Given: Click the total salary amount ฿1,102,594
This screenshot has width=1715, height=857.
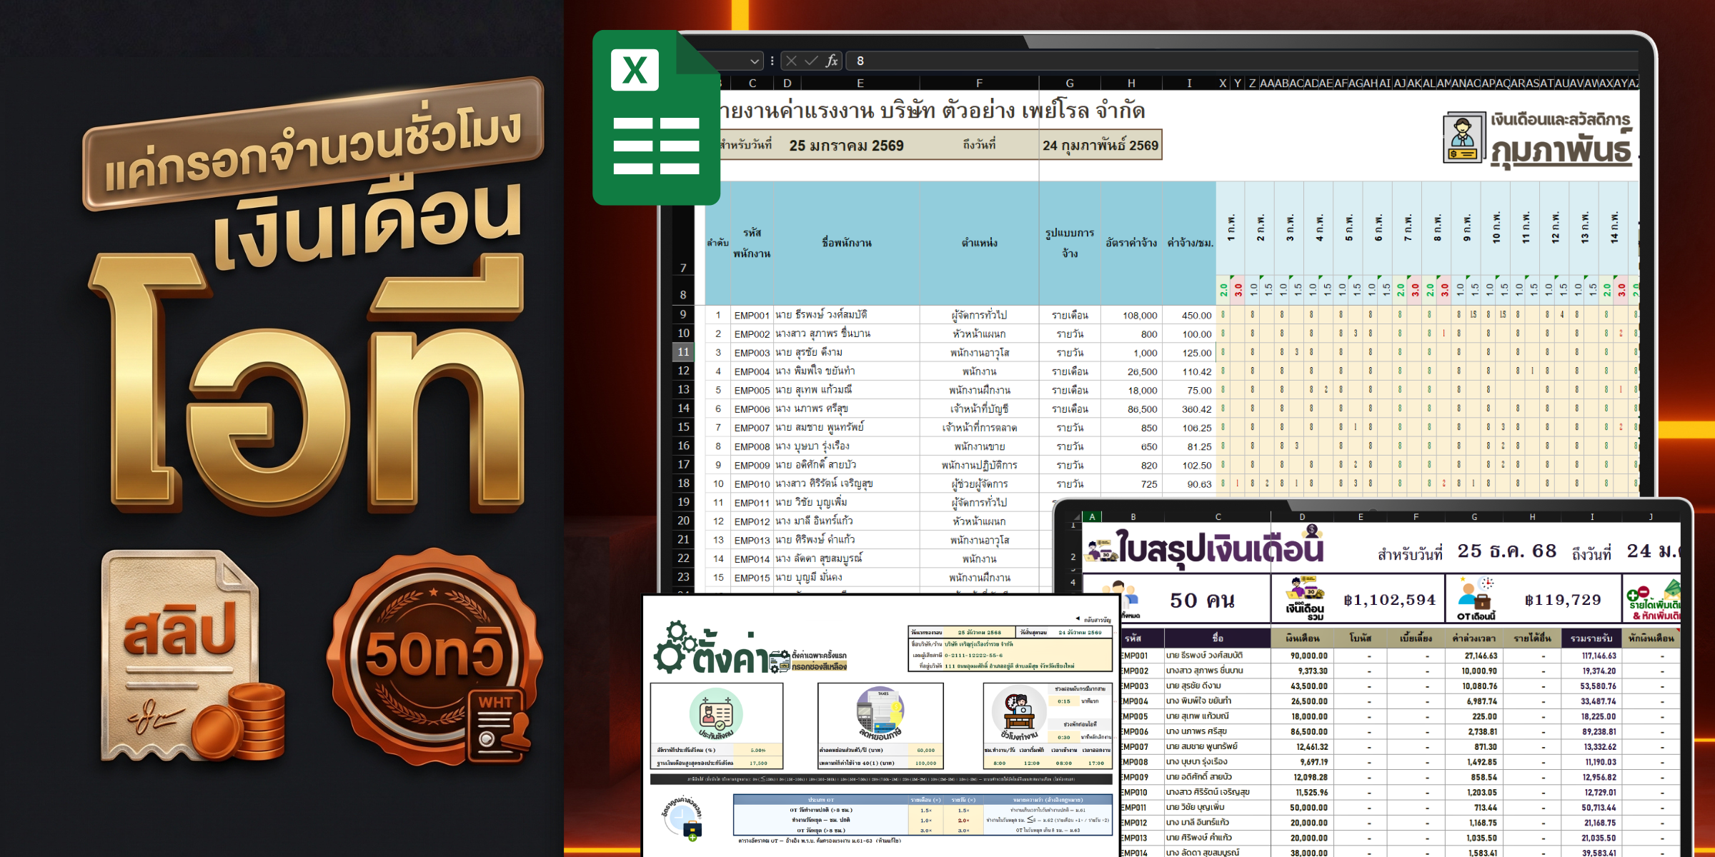Looking at the screenshot, I should (1389, 600).
